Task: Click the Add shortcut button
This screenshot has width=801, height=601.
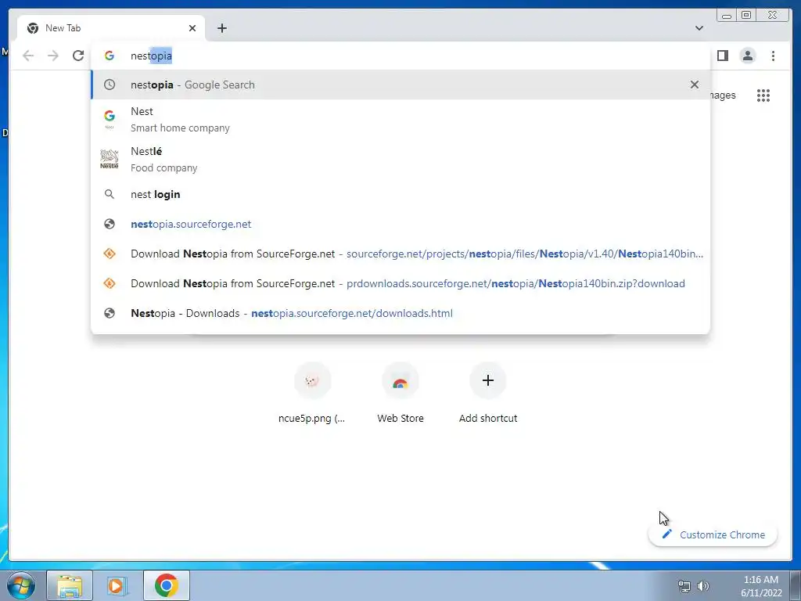Action: tap(488, 393)
